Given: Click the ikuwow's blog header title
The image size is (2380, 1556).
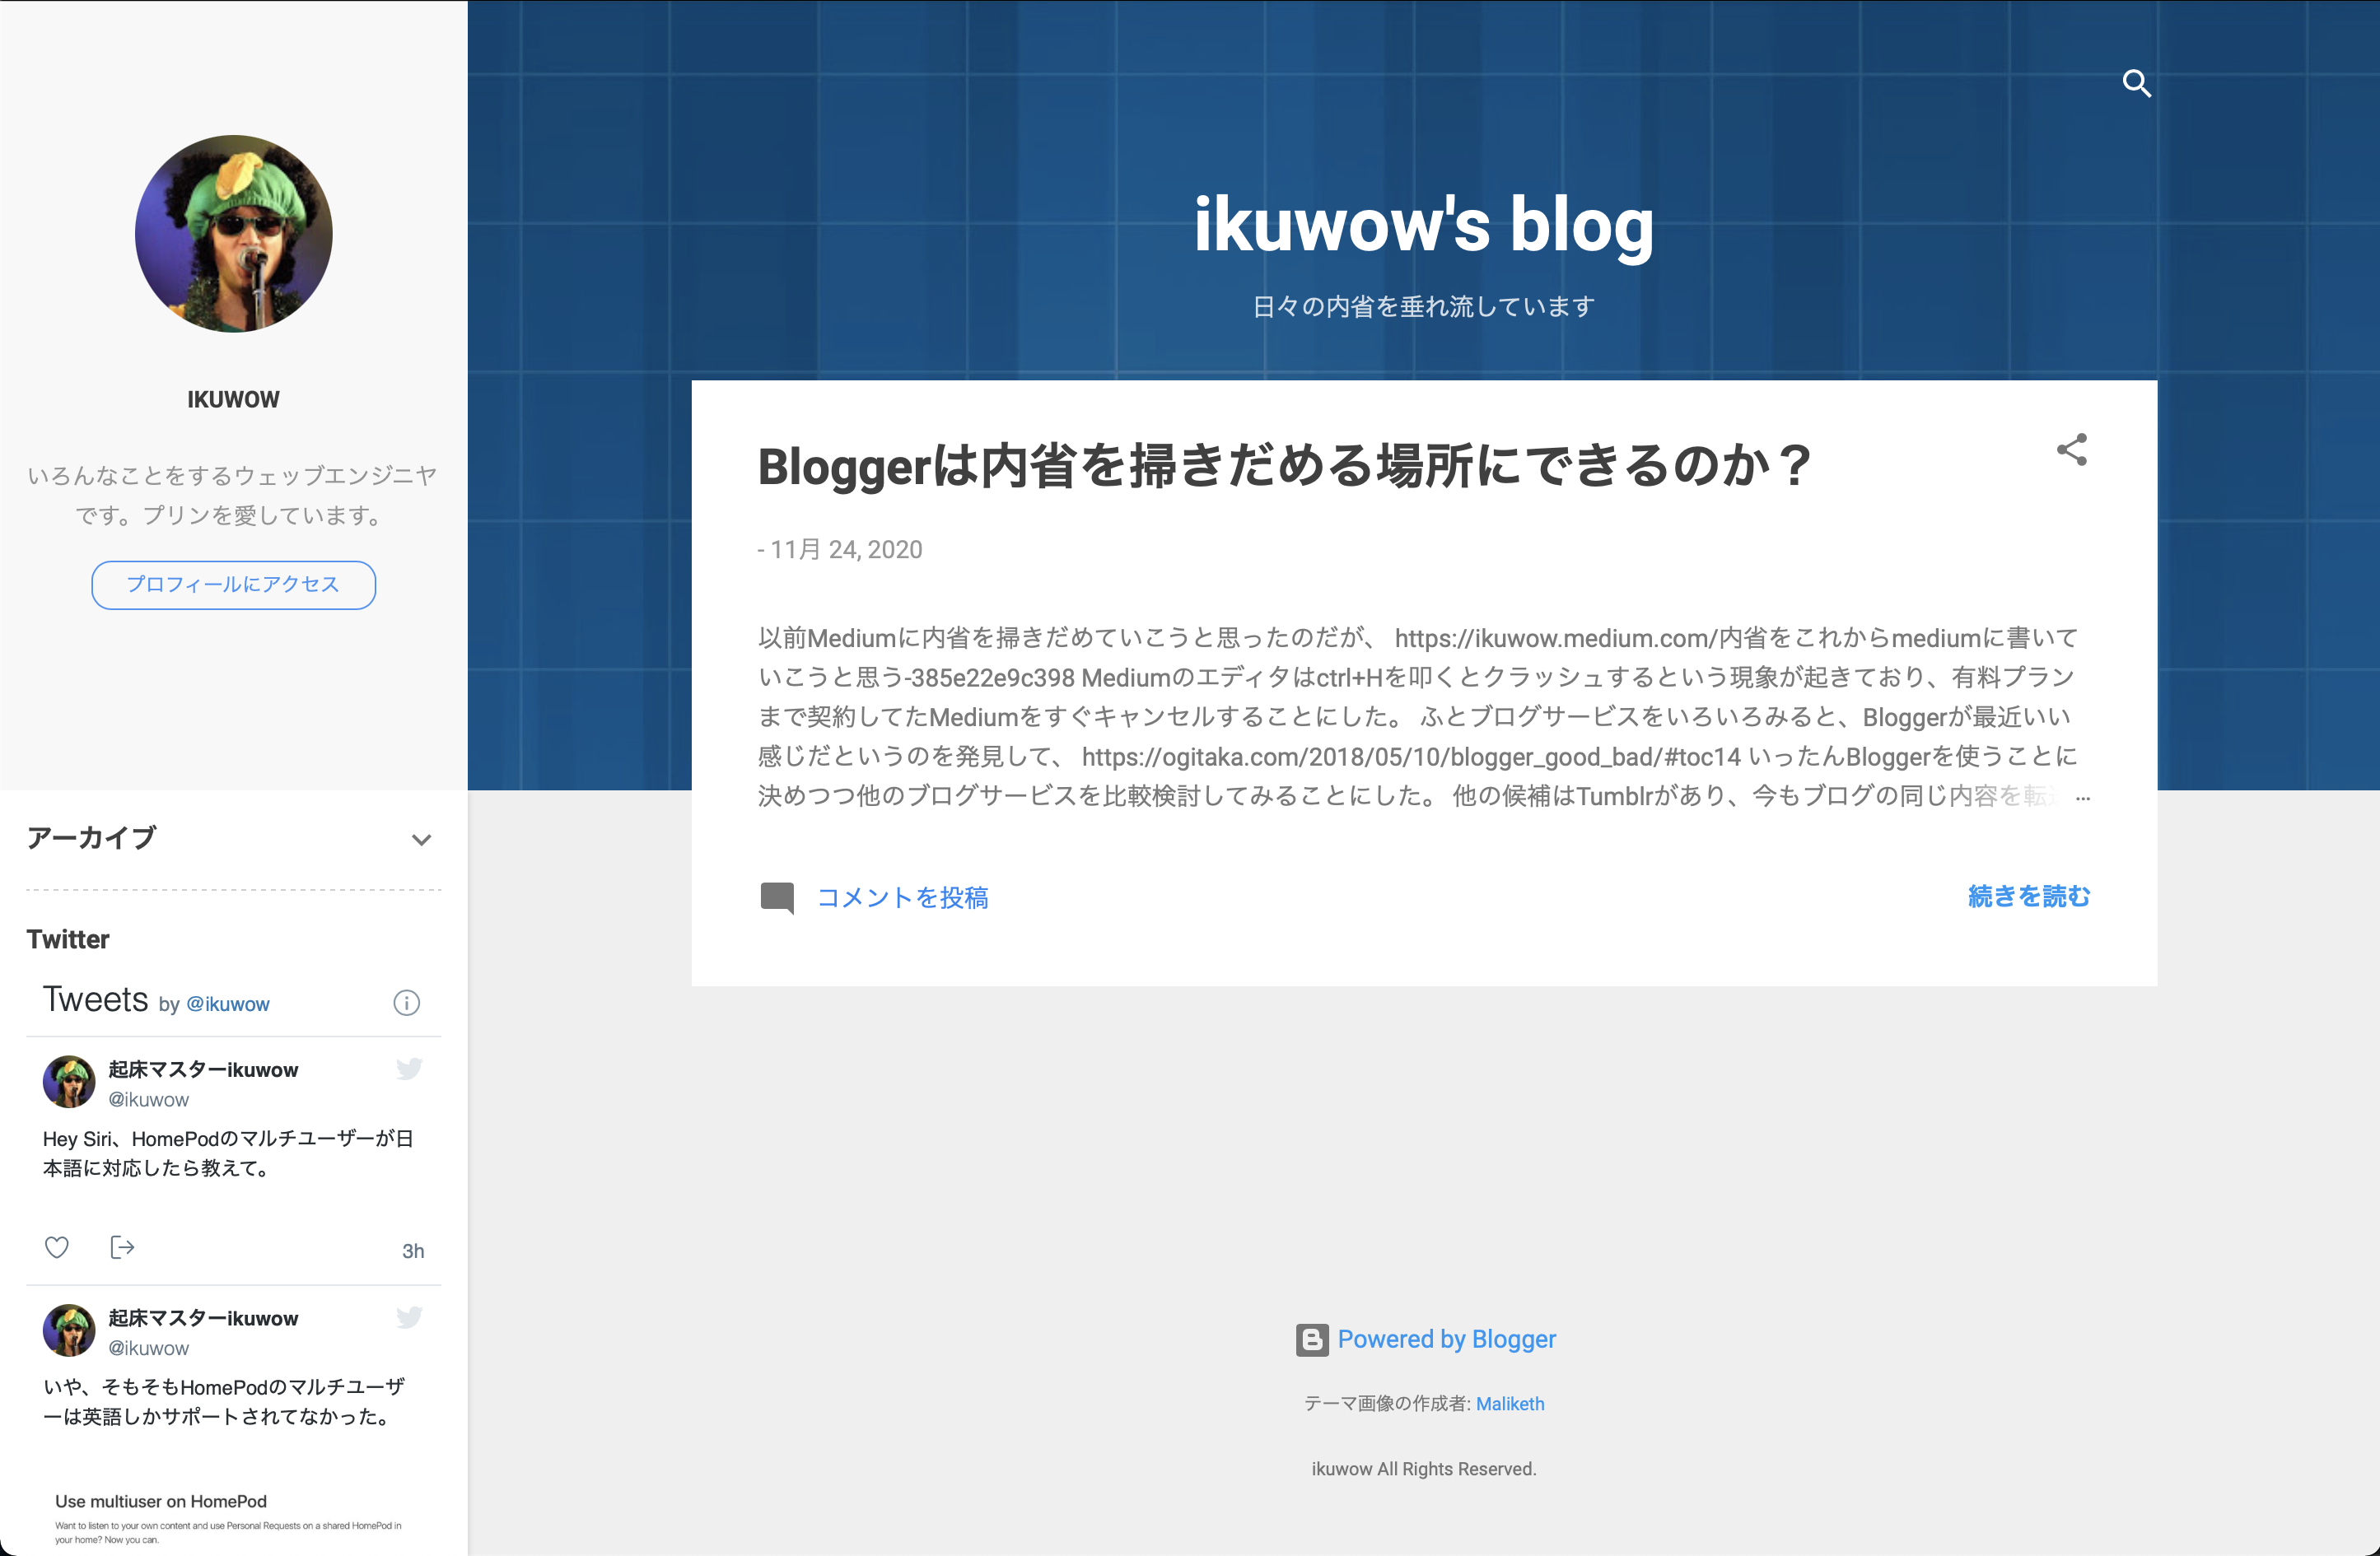Looking at the screenshot, I should (1423, 225).
